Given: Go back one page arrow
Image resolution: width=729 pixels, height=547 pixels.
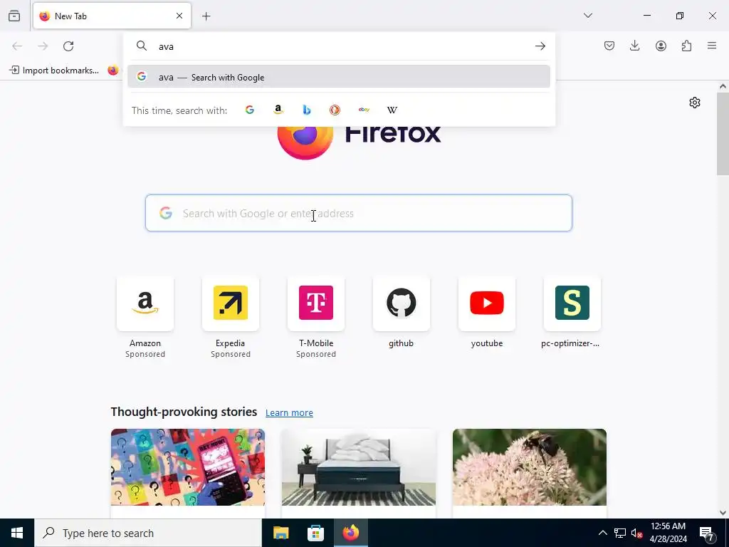Looking at the screenshot, I should 17,46.
